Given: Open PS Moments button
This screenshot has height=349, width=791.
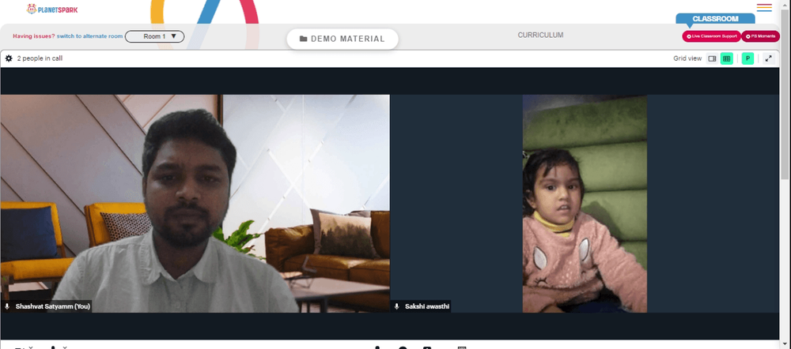Looking at the screenshot, I should pos(760,36).
